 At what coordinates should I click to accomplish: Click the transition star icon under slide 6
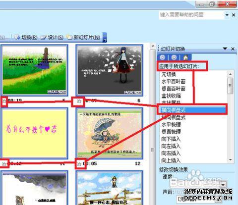[79, 101]
